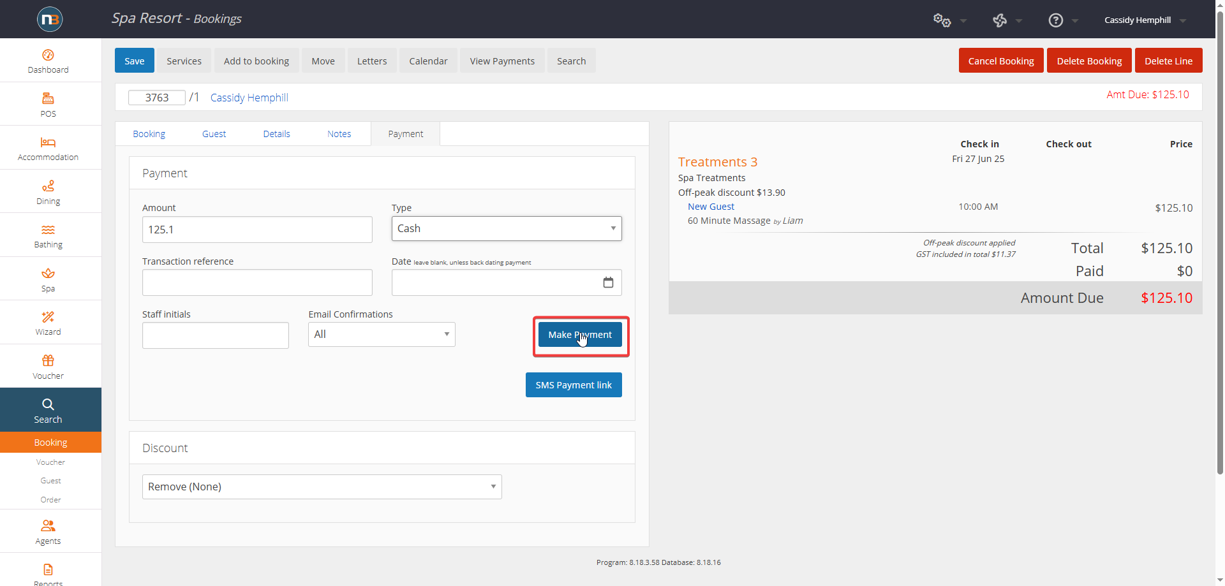Select Guest under Search submenu

click(51, 481)
